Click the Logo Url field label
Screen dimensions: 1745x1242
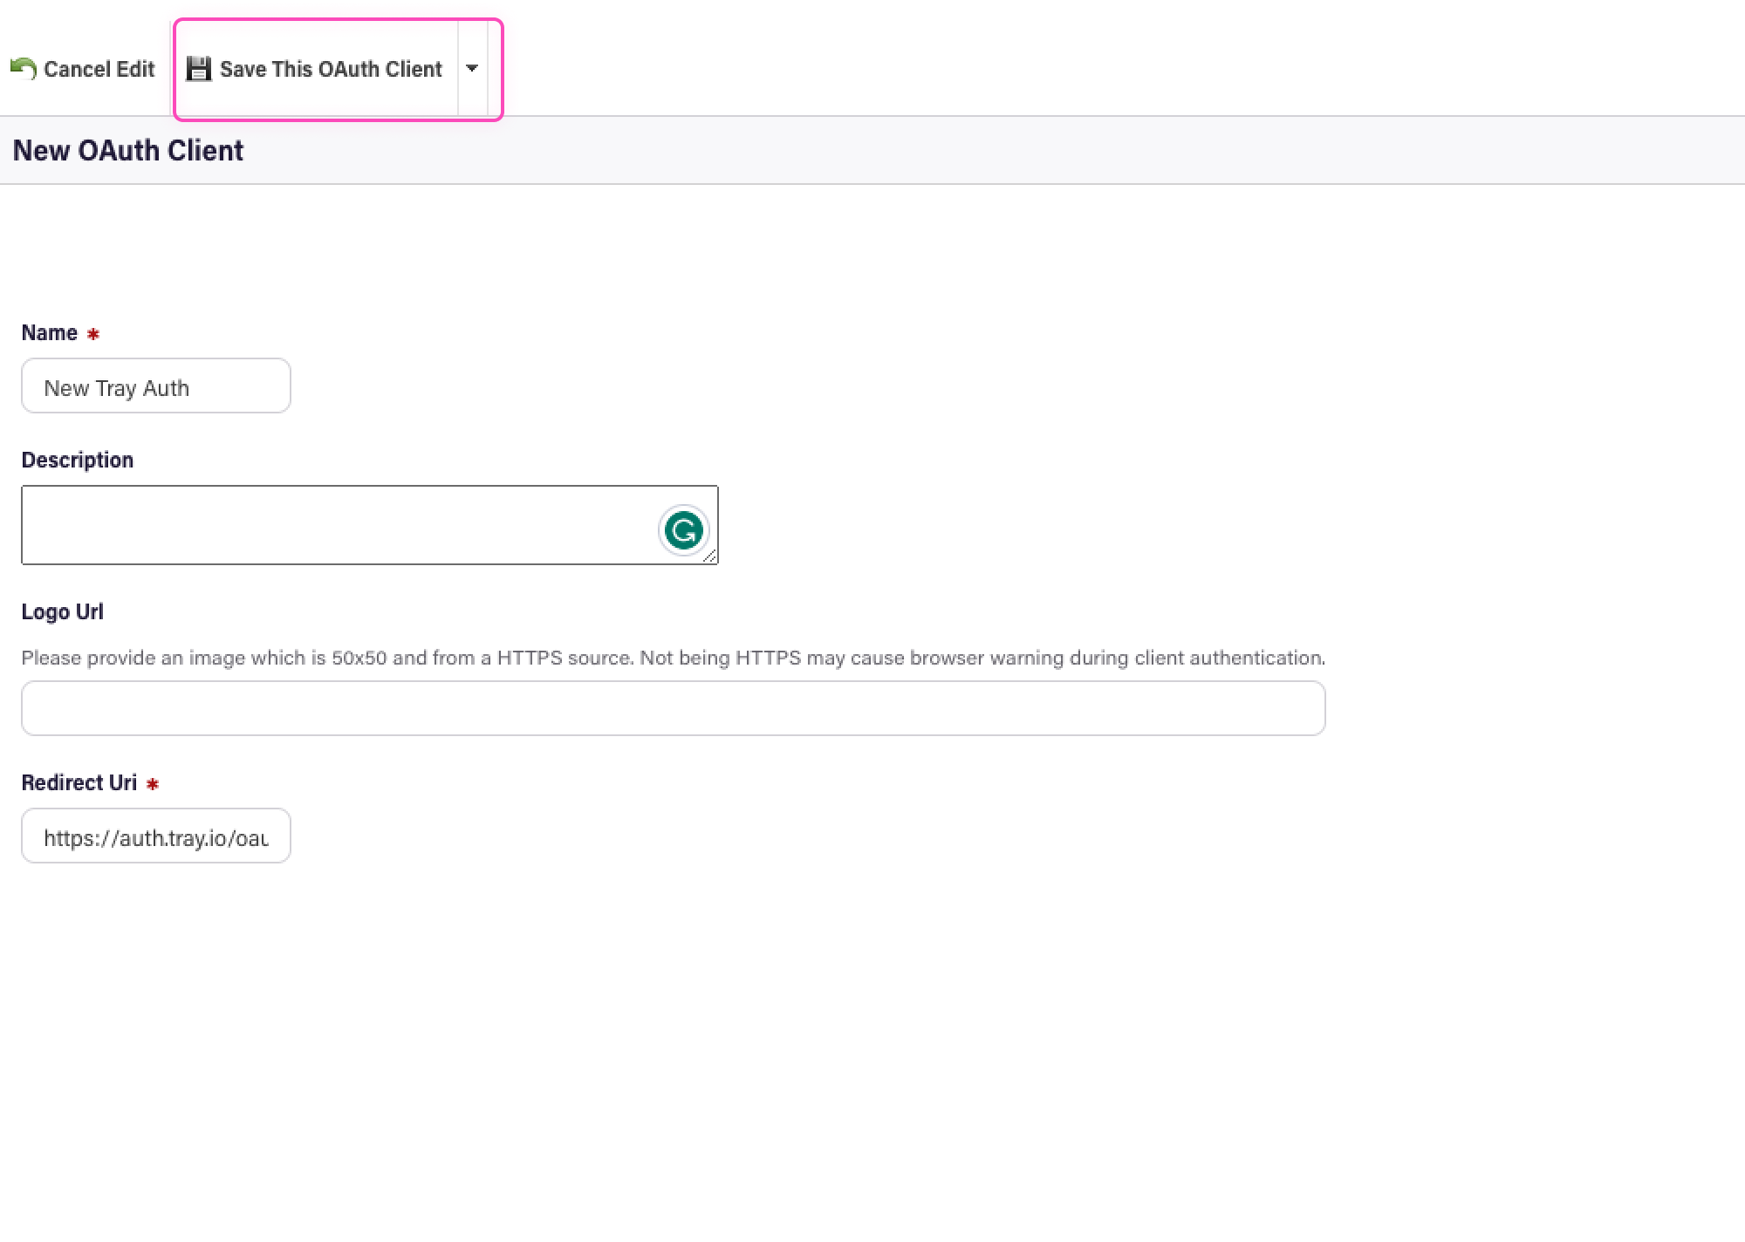[62, 611]
